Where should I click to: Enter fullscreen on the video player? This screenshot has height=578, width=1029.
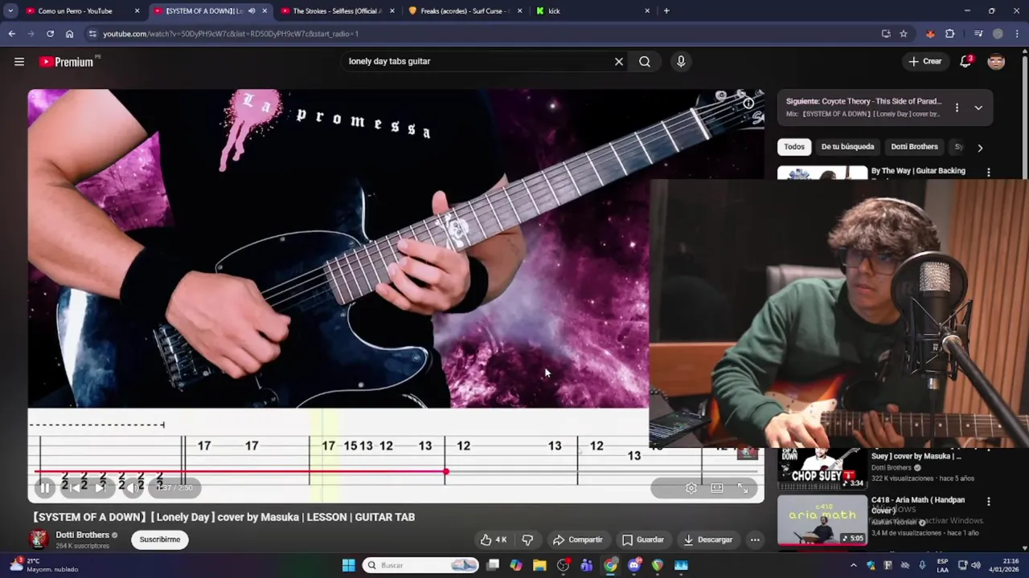[743, 487]
